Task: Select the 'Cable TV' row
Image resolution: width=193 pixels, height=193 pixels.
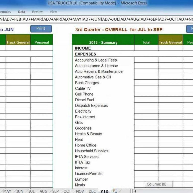Action: pos(83,88)
